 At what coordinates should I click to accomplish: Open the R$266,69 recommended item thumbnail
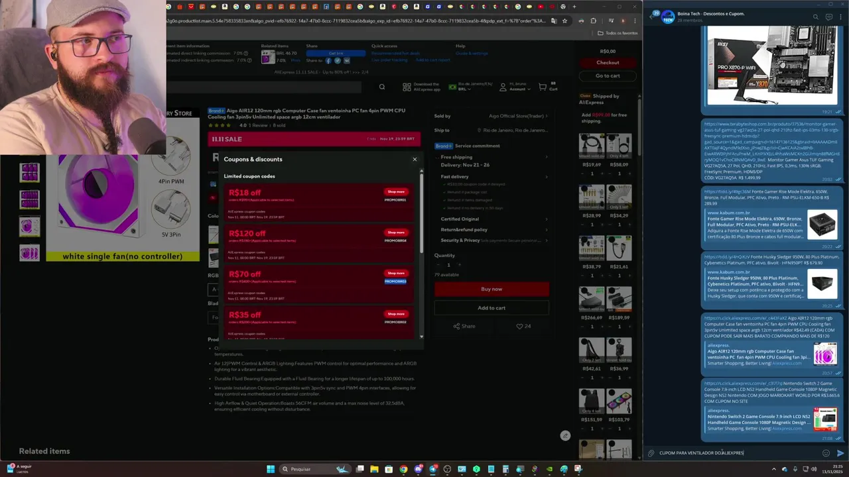(x=592, y=299)
